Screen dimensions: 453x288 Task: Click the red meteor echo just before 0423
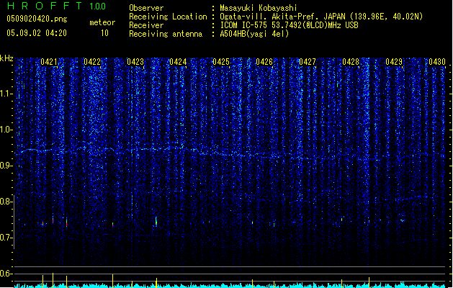112,224
